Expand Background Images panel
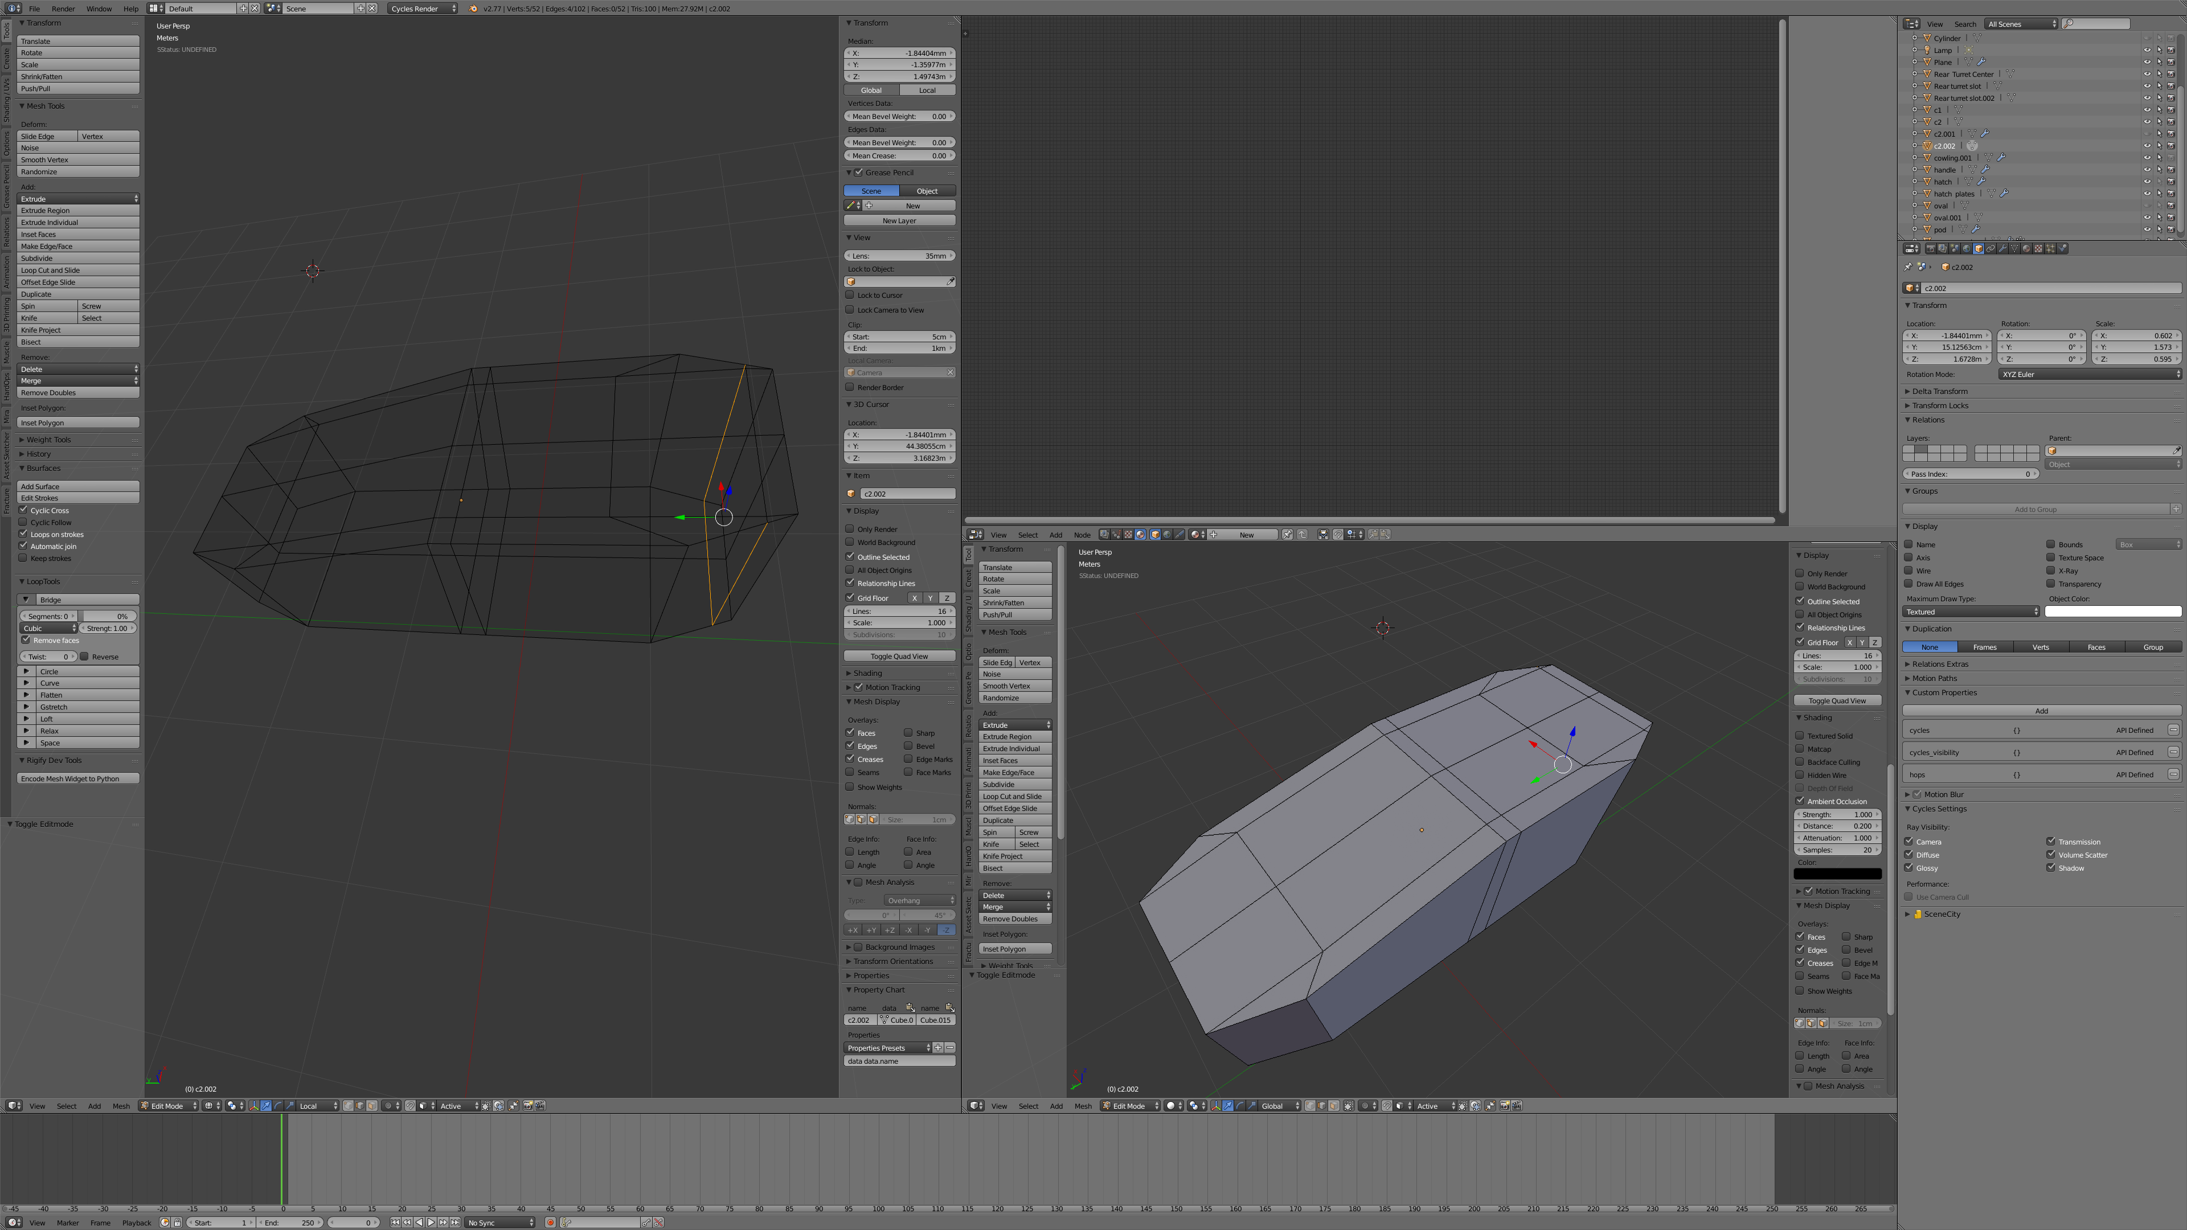Image resolution: width=2187 pixels, height=1230 pixels. click(x=900, y=946)
